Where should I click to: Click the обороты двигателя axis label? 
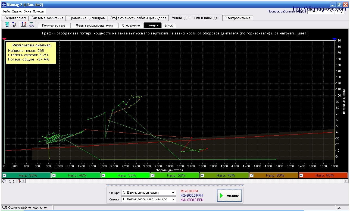pyautogui.click(x=169, y=170)
